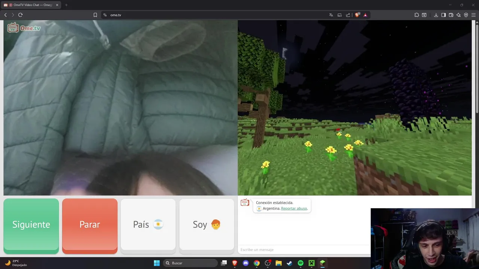This screenshot has height=269, width=479.
Task: Open browser downloads
Action: (436, 15)
